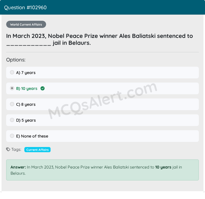Select the row labeled E) None of these
Screen dimensions: 205x199
102,136
